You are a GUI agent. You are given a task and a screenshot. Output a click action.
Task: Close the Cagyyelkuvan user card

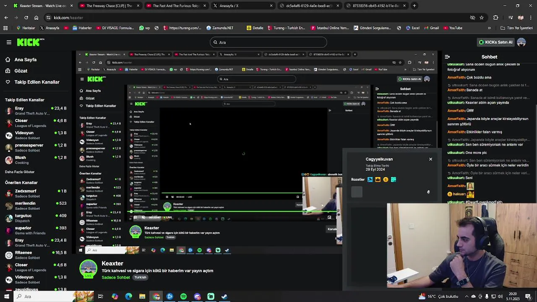pyautogui.click(x=430, y=159)
